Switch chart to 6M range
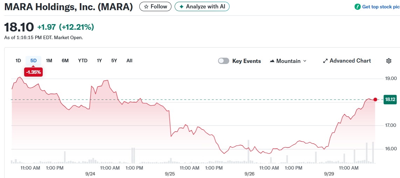 point(65,61)
